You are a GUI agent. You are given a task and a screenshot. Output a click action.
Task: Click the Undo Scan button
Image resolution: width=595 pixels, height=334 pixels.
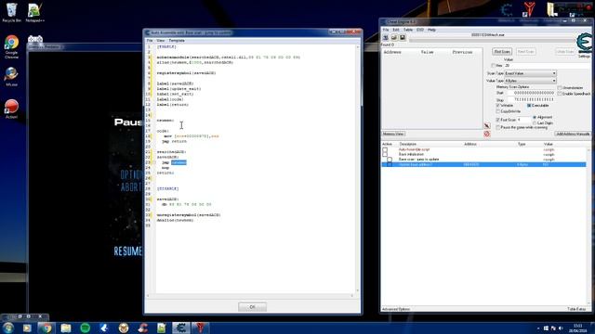tap(565, 52)
